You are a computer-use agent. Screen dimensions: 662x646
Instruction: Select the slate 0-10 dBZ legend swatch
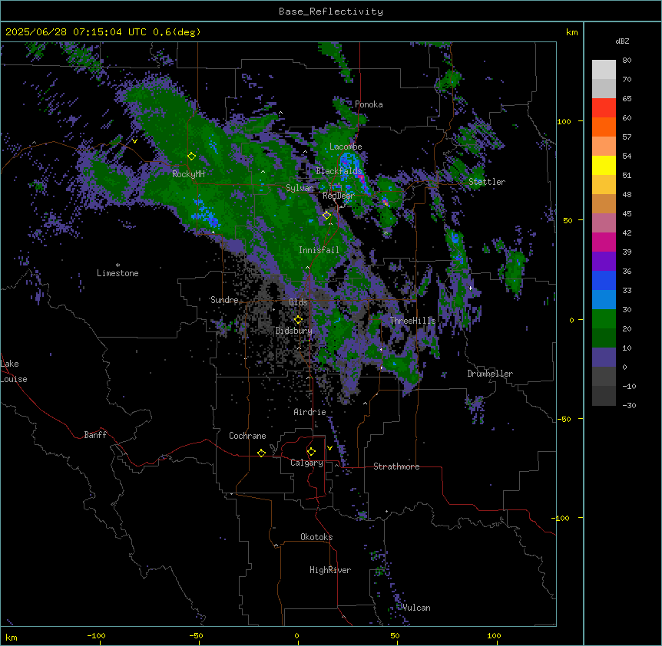604,358
